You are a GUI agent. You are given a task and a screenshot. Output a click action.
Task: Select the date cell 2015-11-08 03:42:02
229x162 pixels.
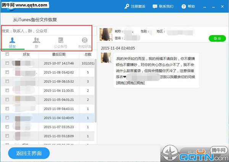pyautogui.click(x=59, y=72)
